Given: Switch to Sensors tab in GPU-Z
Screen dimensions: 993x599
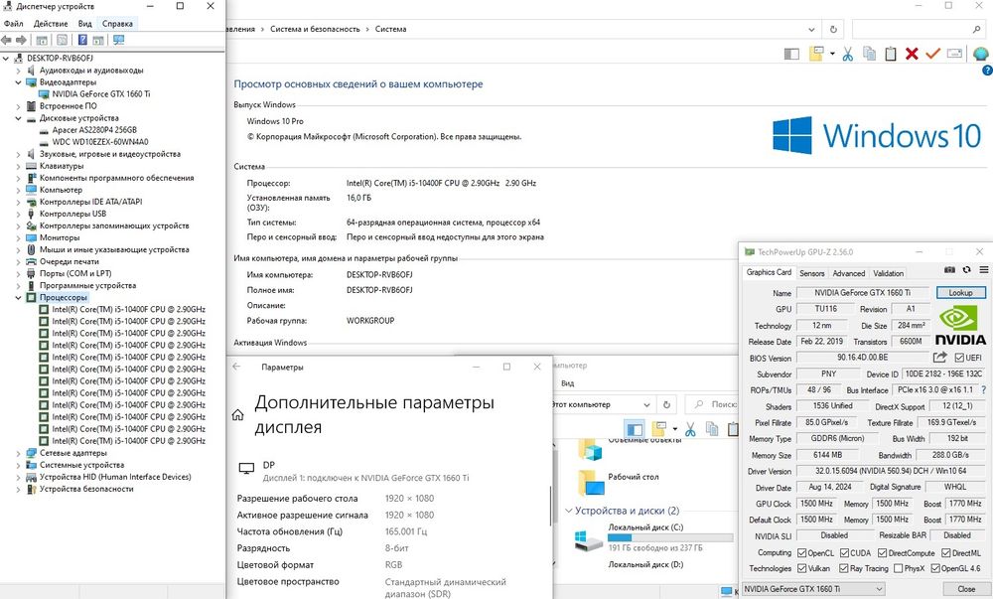Looking at the screenshot, I should 812,273.
